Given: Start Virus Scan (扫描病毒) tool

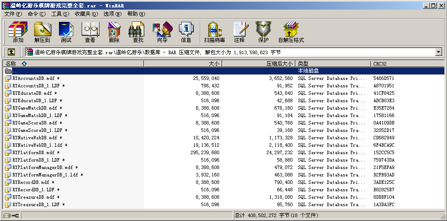Looking at the screenshot, I should click(214, 32).
